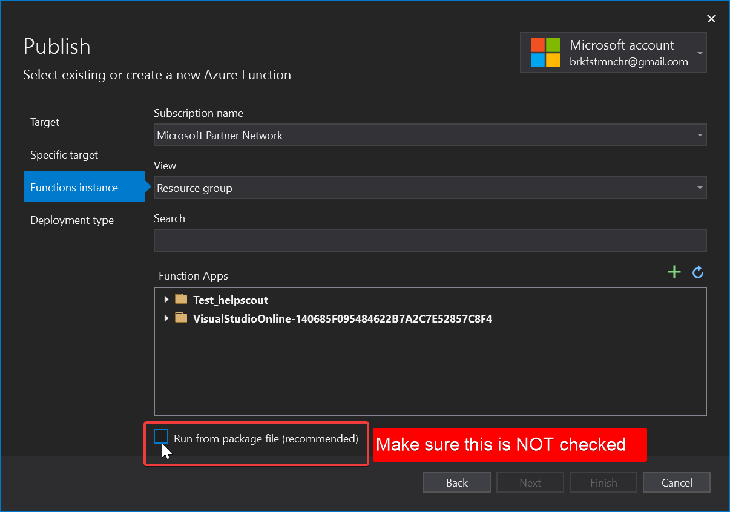Click the VisualStudioOnline folder icon
Viewport: 730px width, 512px height.
point(181,318)
